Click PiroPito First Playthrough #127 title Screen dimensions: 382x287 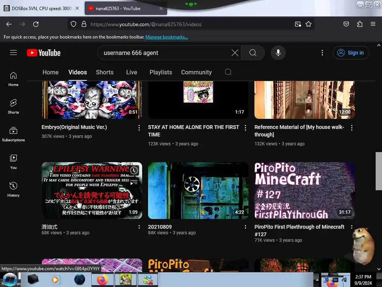pyautogui.click(x=299, y=231)
